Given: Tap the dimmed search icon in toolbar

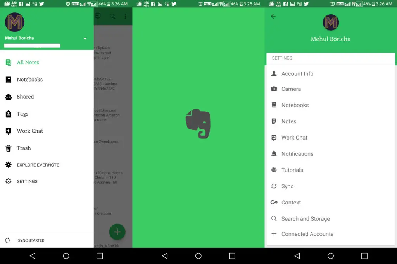Looking at the screenshot, I should [112, 16].
